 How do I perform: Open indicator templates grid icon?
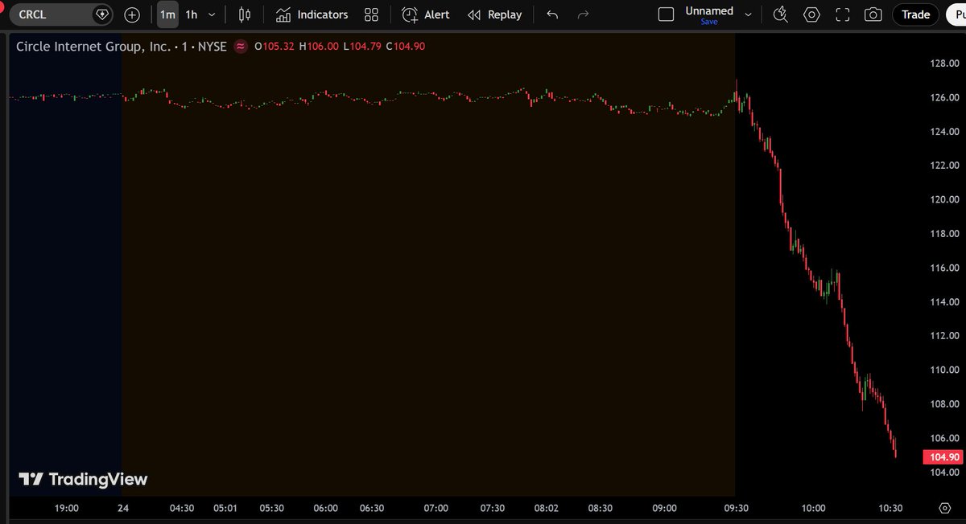pyautogui.click(x=371, y=14)
